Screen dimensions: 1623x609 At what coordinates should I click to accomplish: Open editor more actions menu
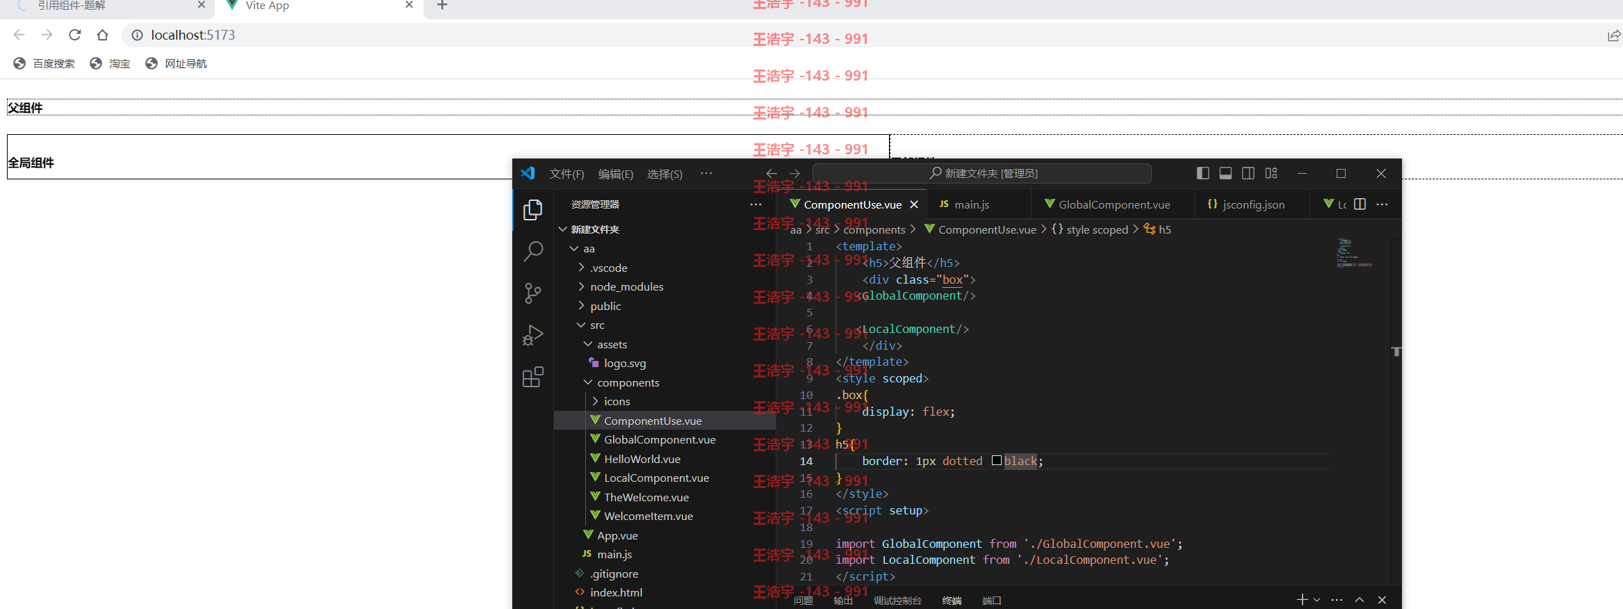click(x=1382, y=204)
